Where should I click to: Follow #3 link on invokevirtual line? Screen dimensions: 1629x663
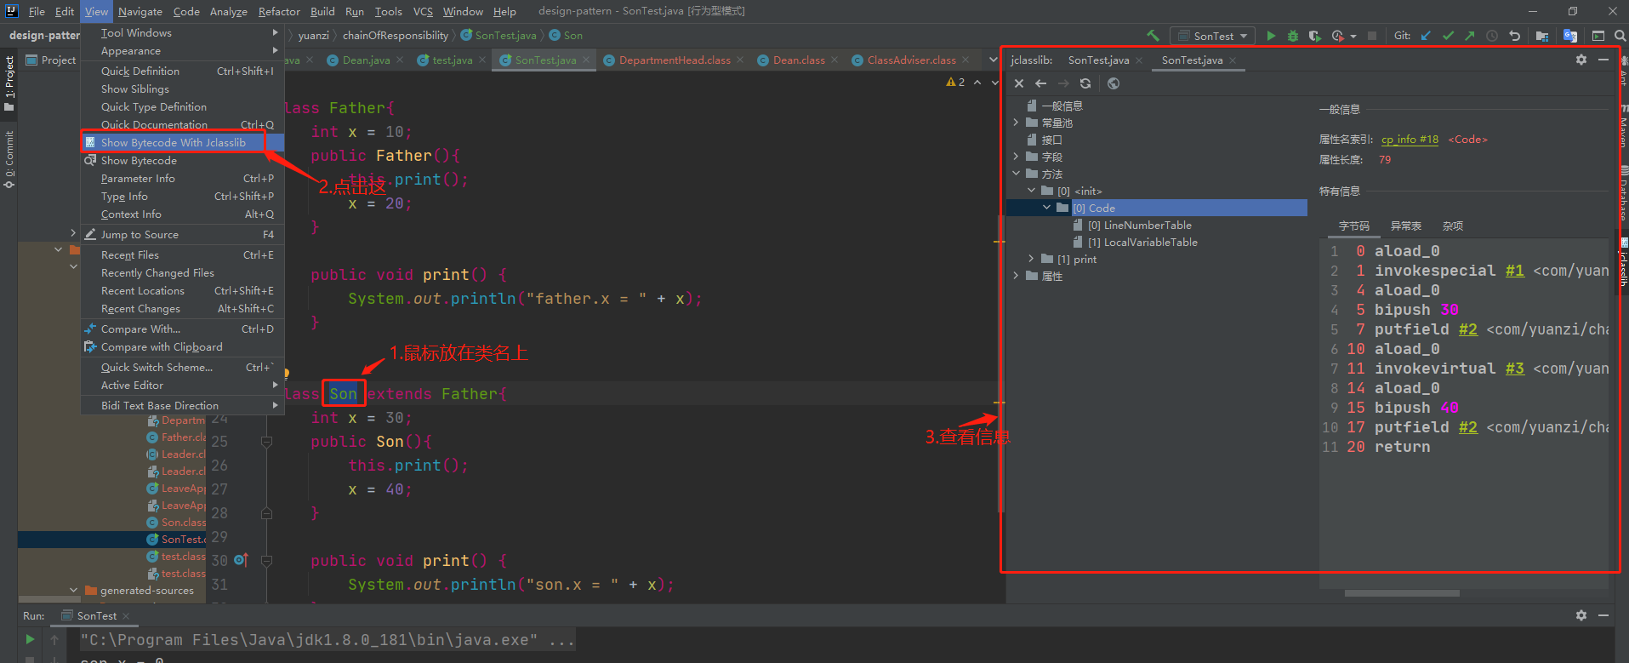coord(1514,369)
